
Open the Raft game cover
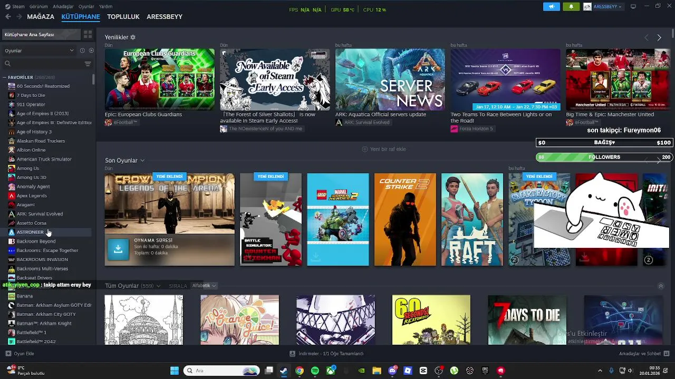click(472, 220)
